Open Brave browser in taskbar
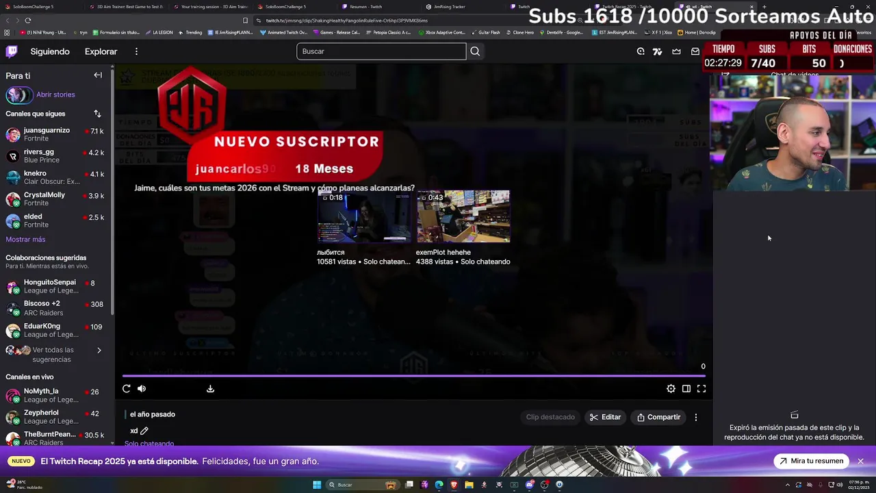Viewport: 876px width, 493px height. coord(454,485)
